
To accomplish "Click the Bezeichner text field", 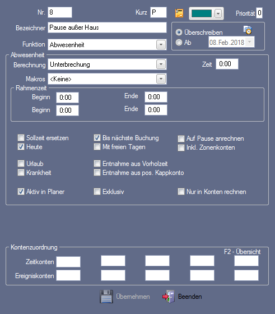I will coord(107,27).
